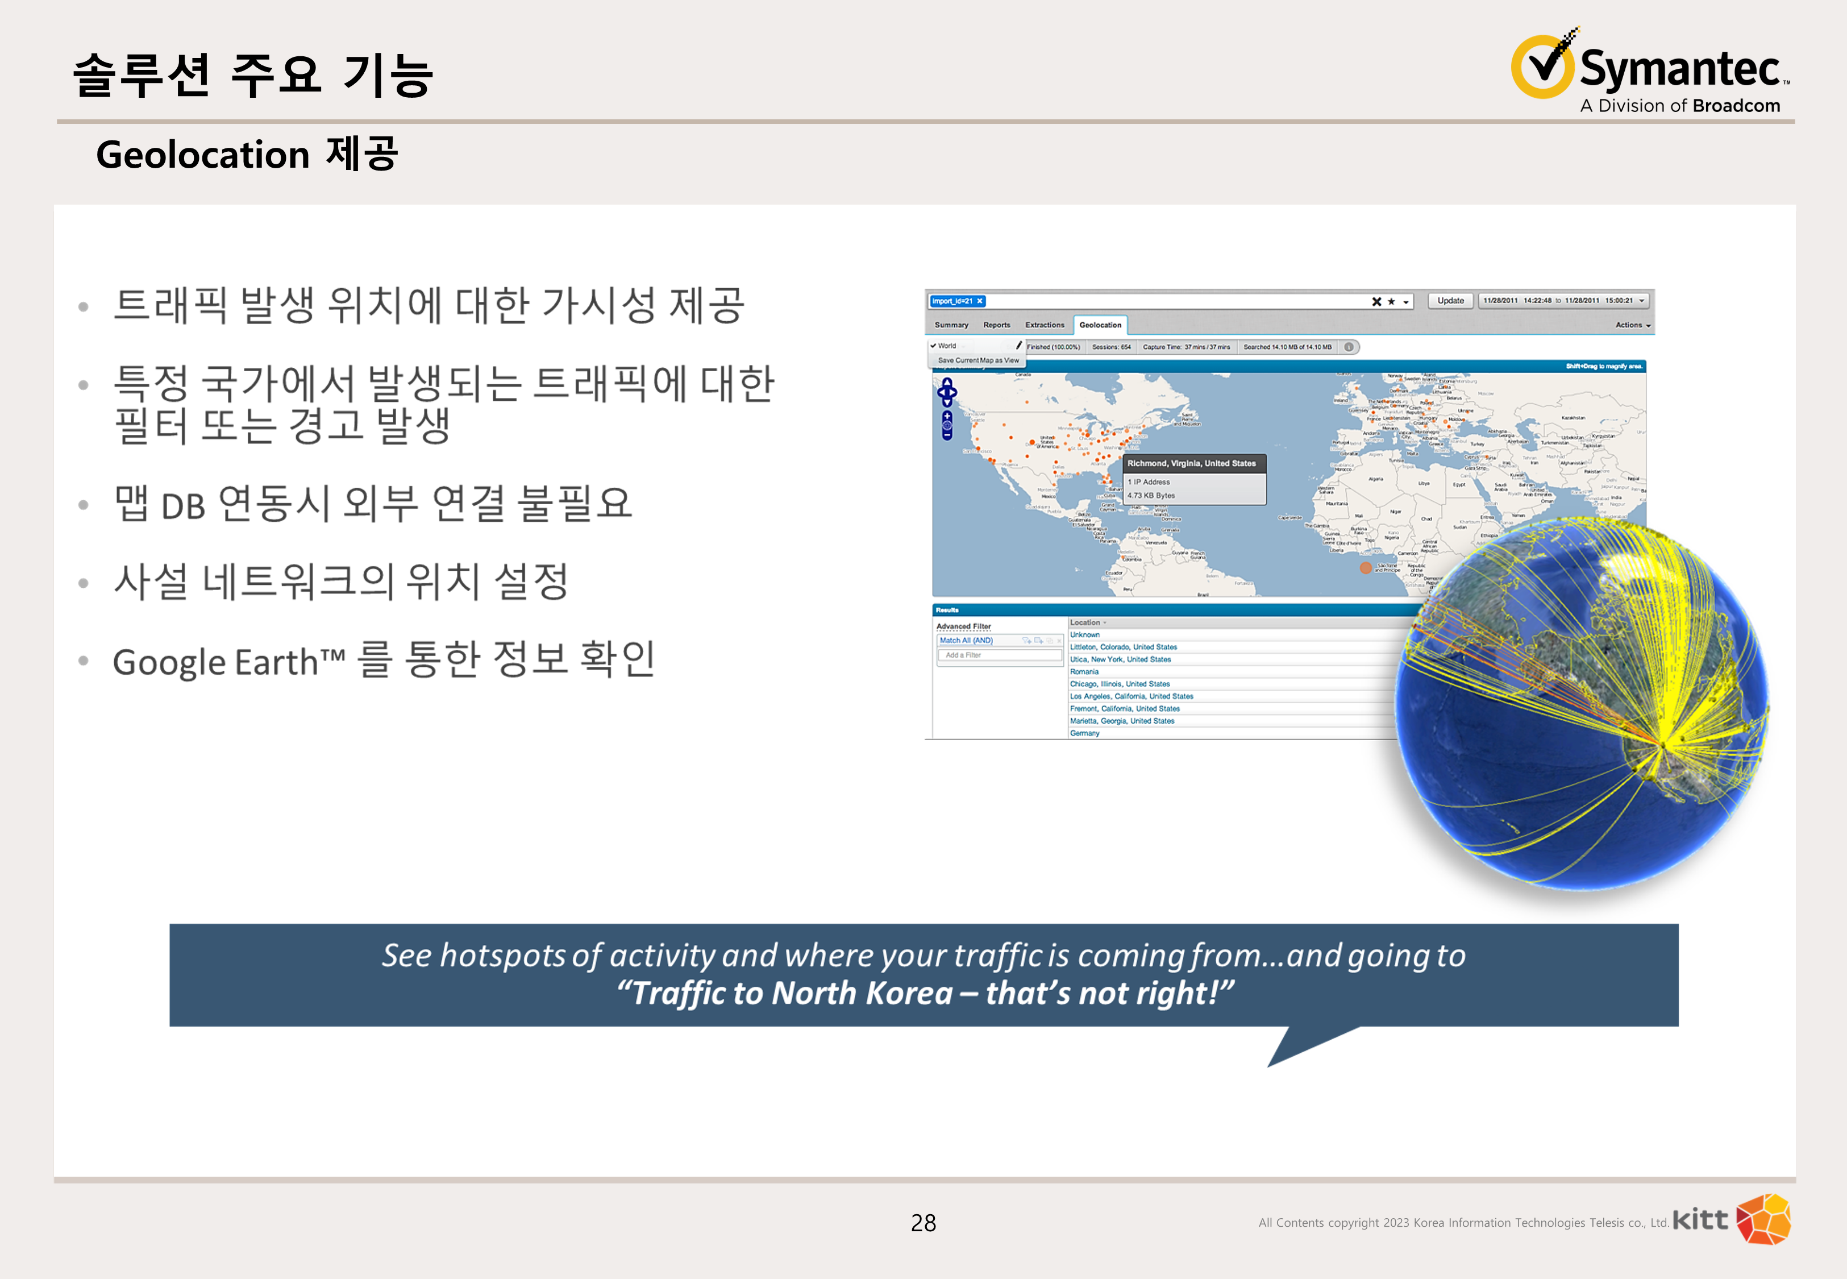Image resolution: width=1847 pixels, height=1279 pixels.
Task: Zoom in the map with plus
Action: coord(947,417)
